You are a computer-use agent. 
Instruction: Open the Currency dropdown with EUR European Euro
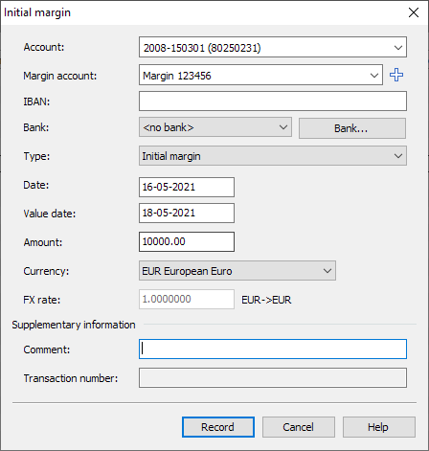(237, 271)
